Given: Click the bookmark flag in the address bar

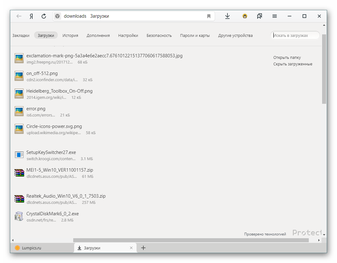Looking at the screenshot, I should (x=209, y=16).
